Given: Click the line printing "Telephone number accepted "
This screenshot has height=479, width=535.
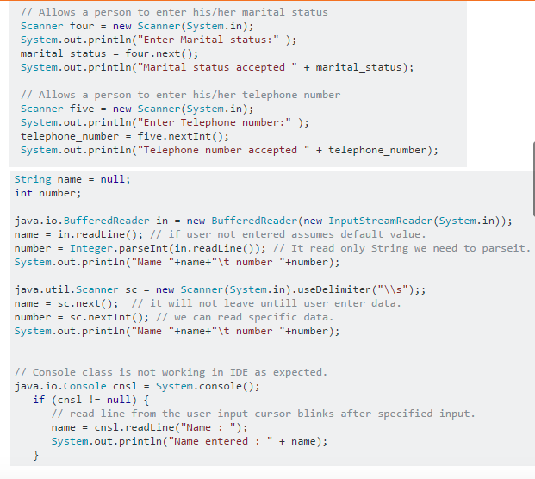Looking at the screenshot, I should 229,150.
